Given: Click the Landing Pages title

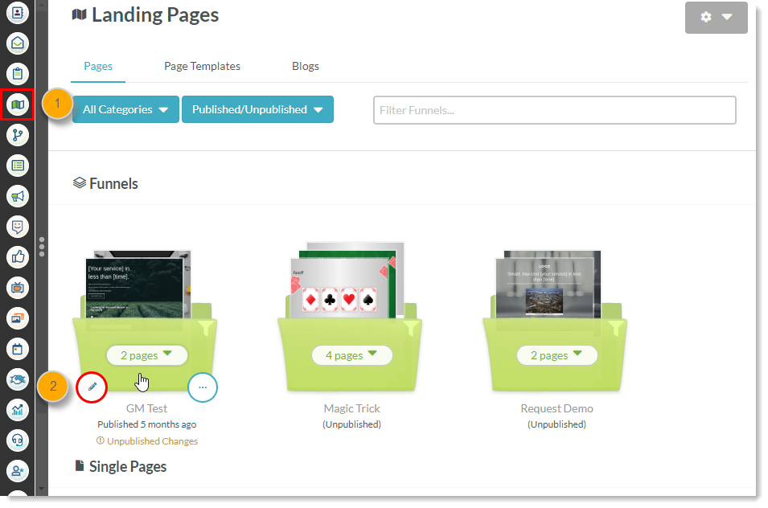Looking at the screenshot, I should coord(146,15).
